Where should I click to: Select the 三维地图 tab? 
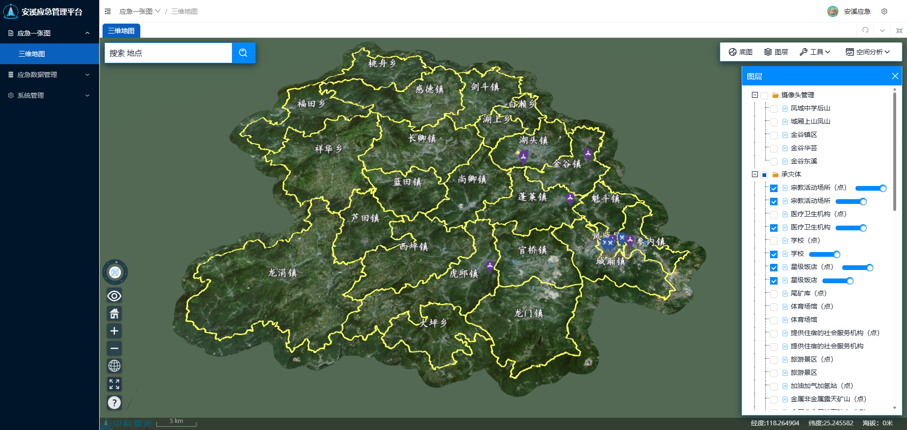coord(121,31)
